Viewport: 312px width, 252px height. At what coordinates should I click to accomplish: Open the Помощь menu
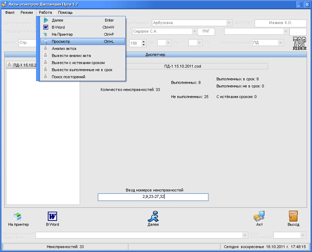click(x=65, y=13)
